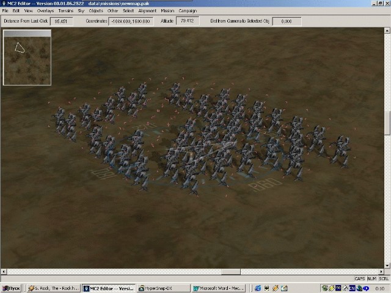The image size is (391, 293).
Task: Launch Internet Explorer from quick launch
Action: coord(258,288)
